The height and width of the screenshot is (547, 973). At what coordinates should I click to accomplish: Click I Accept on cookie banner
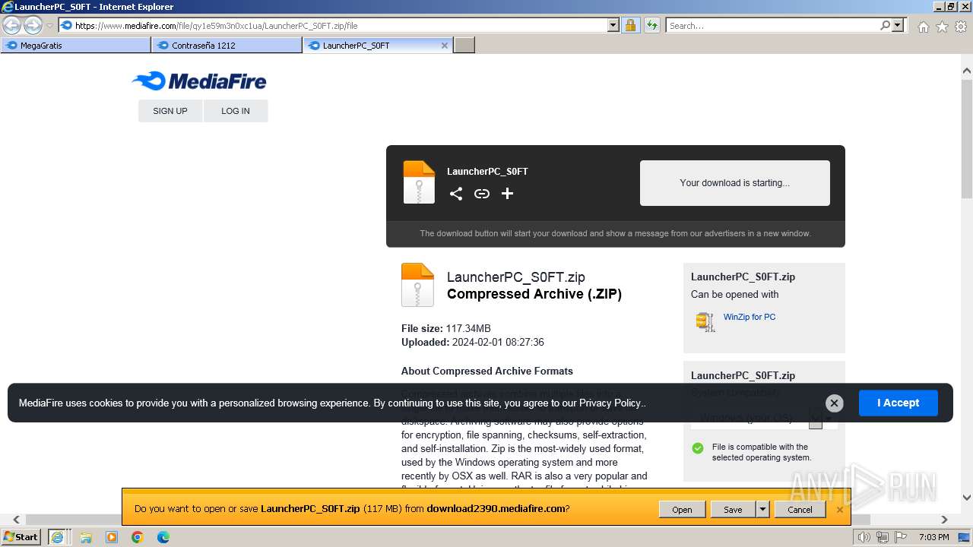899,403
